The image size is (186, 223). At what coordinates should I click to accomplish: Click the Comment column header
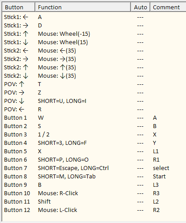coord(168,7)
